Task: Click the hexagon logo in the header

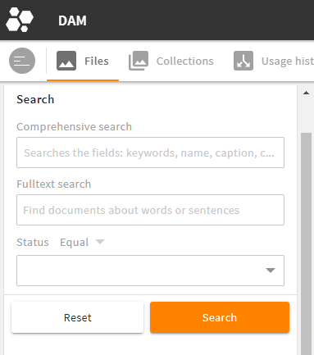Action: coord(20,20)
